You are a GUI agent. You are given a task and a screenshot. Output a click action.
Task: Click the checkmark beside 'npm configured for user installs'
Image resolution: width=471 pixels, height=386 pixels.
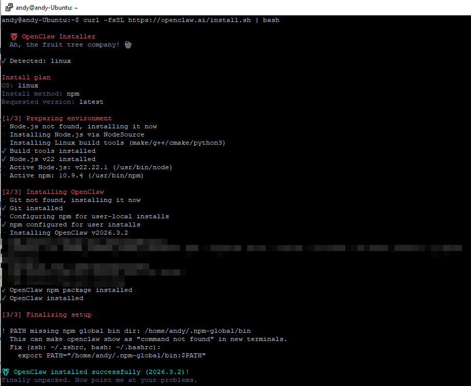(4, 225)
